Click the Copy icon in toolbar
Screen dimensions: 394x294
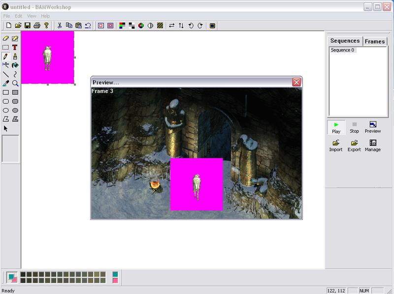pos(69,26)
